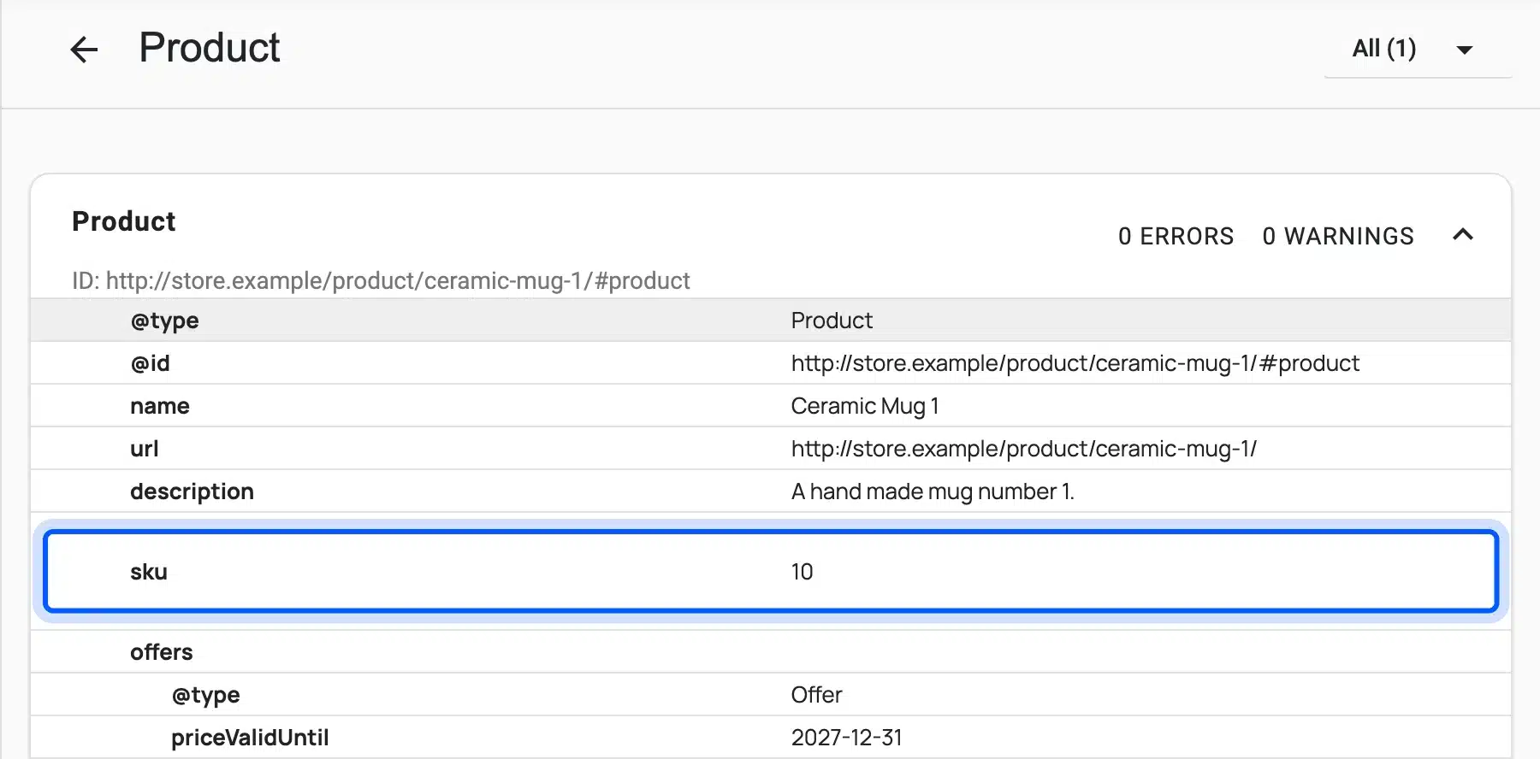Click the @id property label
Screen dimensions: 1540x759
151,363
